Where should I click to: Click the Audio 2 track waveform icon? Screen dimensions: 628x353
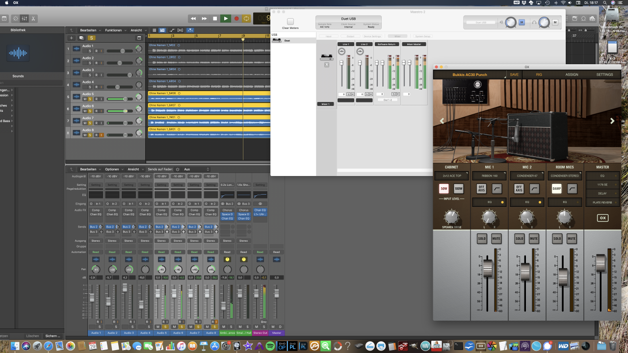77,61
